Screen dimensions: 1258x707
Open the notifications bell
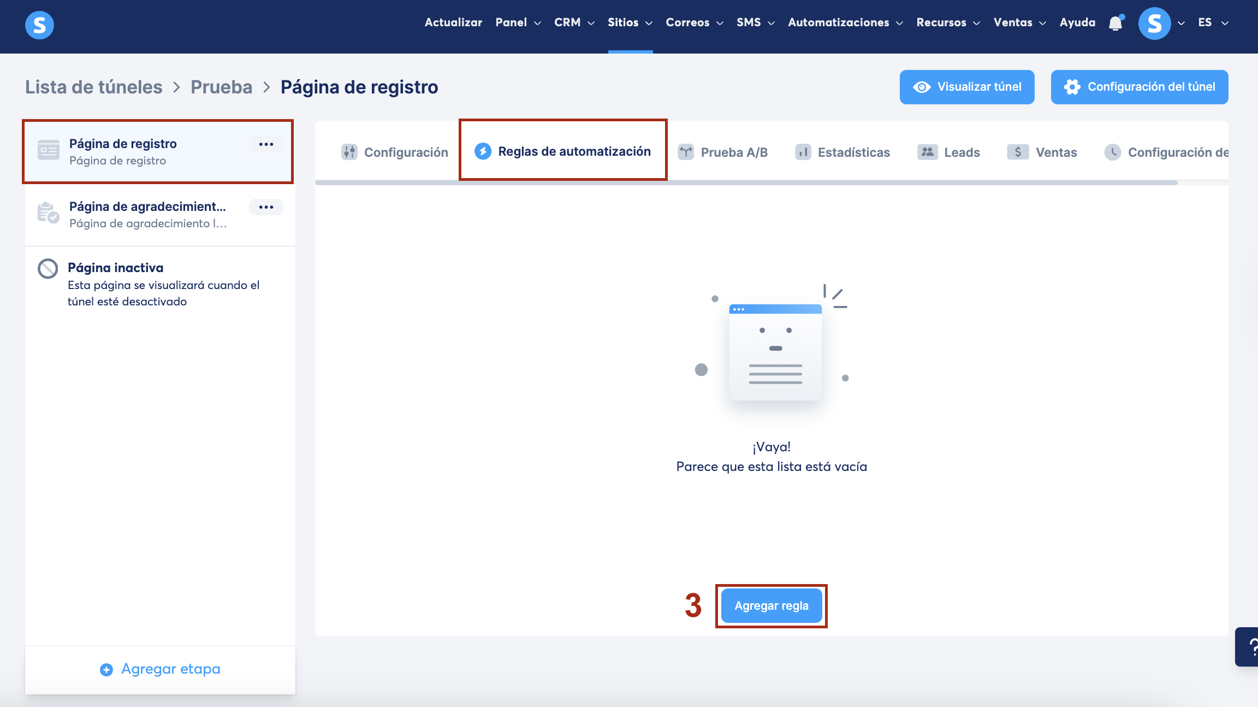click(x=1115, y=23)
